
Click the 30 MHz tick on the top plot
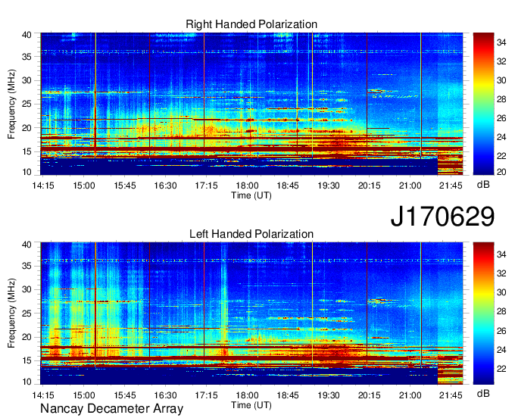coord(27,80)
